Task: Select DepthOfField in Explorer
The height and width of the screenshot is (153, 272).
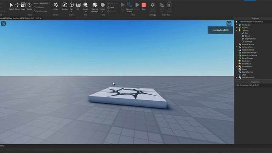Action: [250, 39]
